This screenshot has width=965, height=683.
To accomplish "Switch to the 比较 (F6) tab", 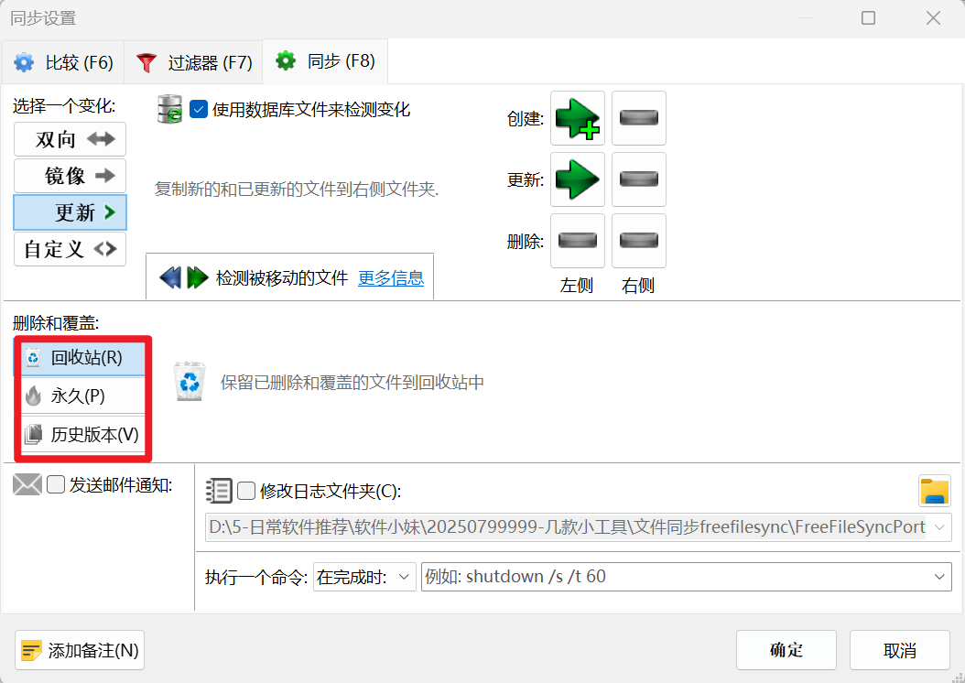I will [63, 61].
